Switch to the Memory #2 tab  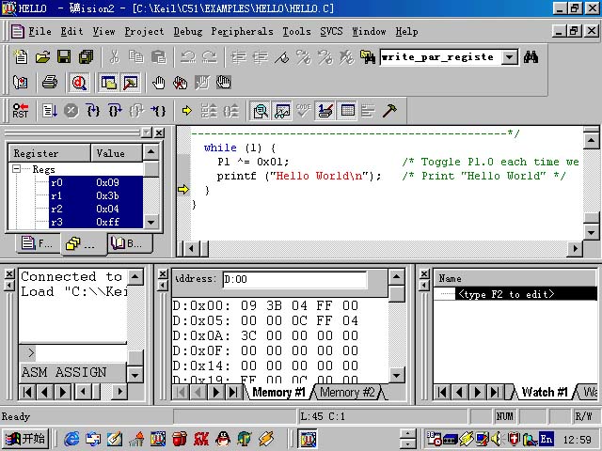(347, 392)
